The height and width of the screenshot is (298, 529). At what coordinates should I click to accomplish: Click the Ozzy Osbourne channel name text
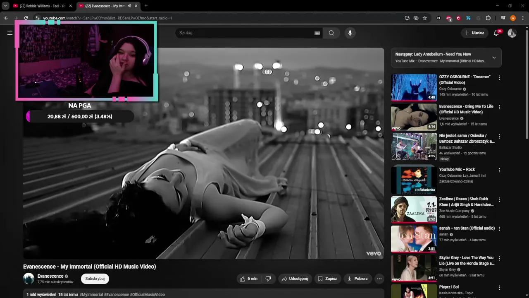point(450,89)
